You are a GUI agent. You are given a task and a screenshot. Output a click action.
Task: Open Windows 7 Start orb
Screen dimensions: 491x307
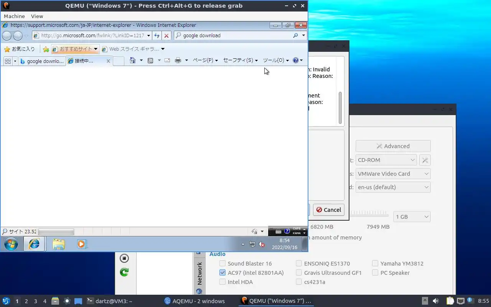pyautogui.click(x=11, y=244)
